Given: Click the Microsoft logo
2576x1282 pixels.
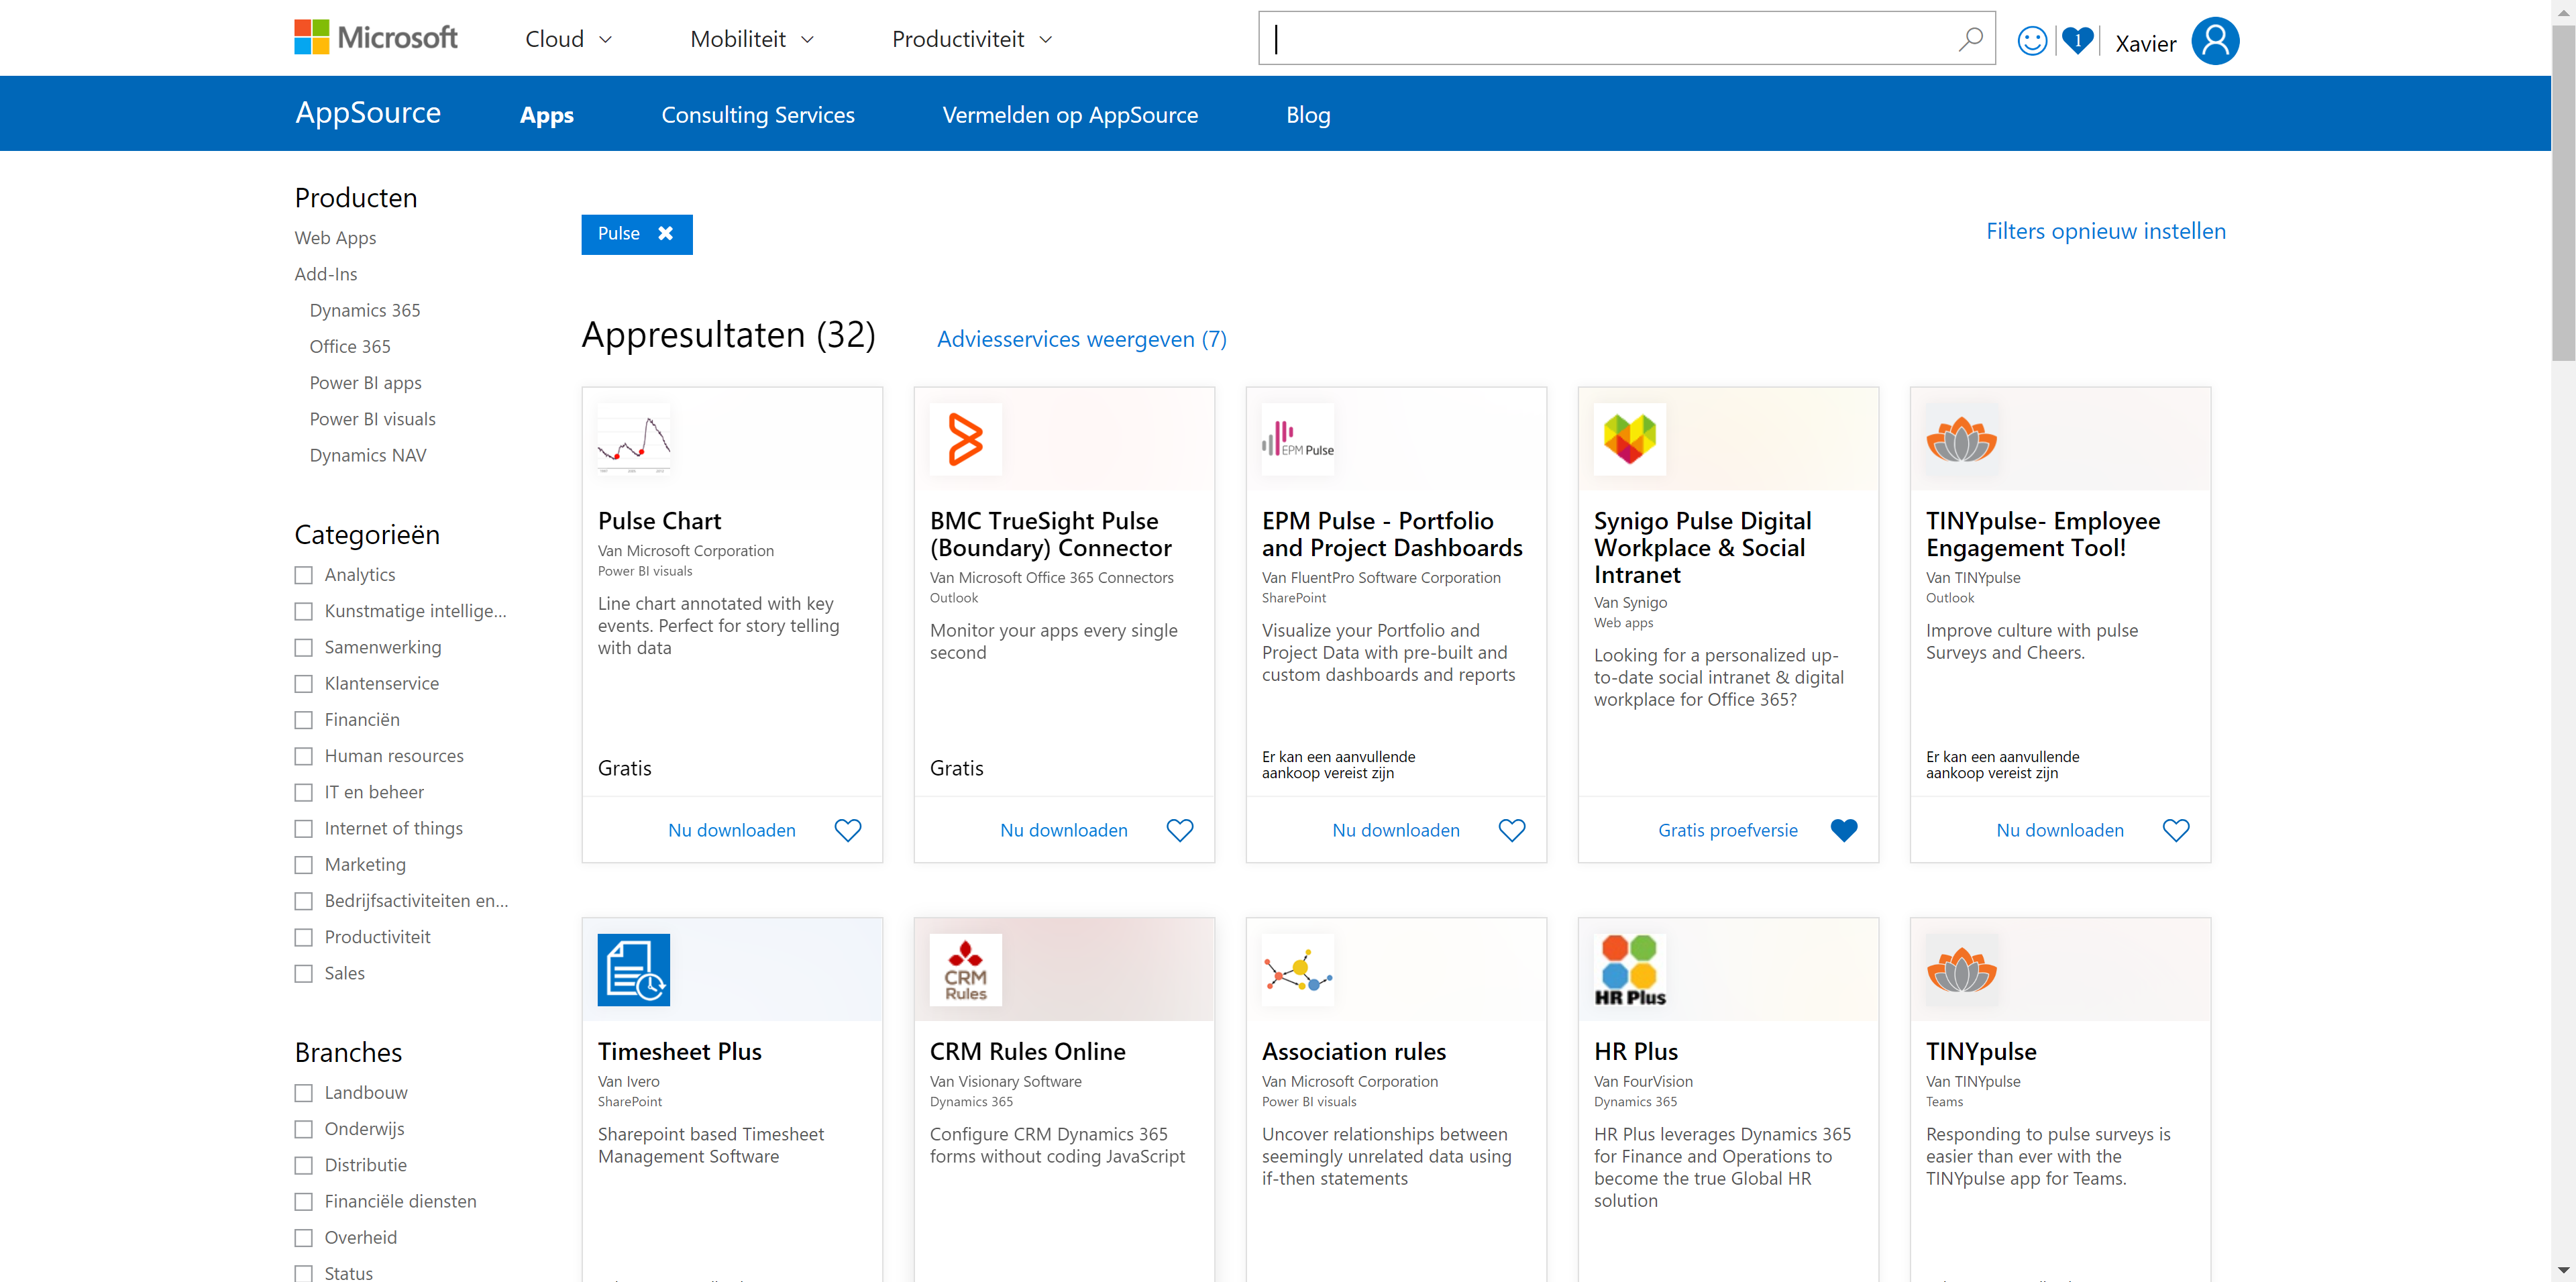Looking at the screenshot, I should 375,38.
